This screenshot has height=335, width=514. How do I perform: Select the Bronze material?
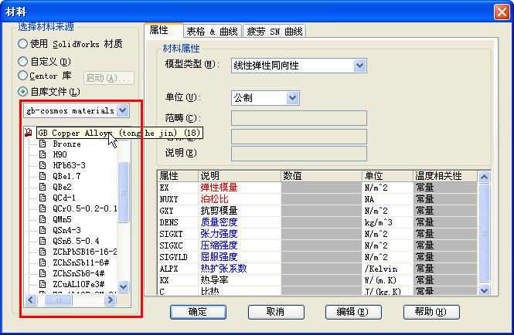click(x=66, y=144)
